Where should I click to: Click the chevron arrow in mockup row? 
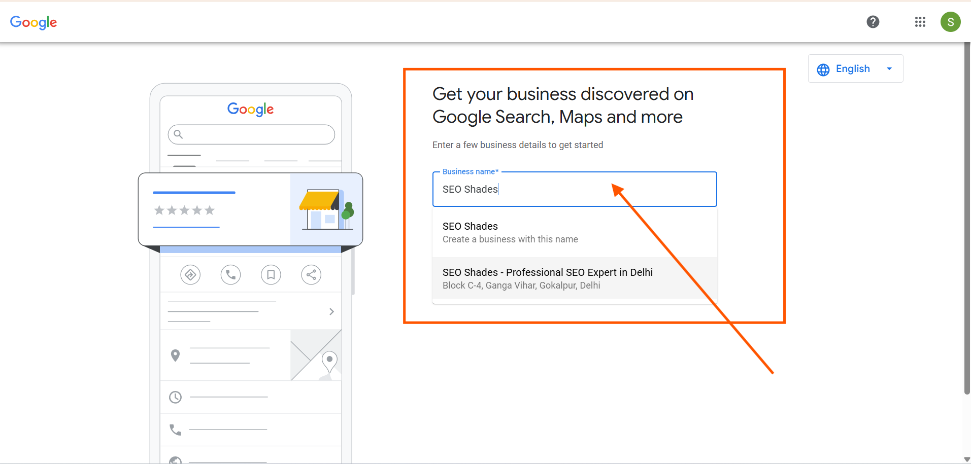(x=331, y=311)
